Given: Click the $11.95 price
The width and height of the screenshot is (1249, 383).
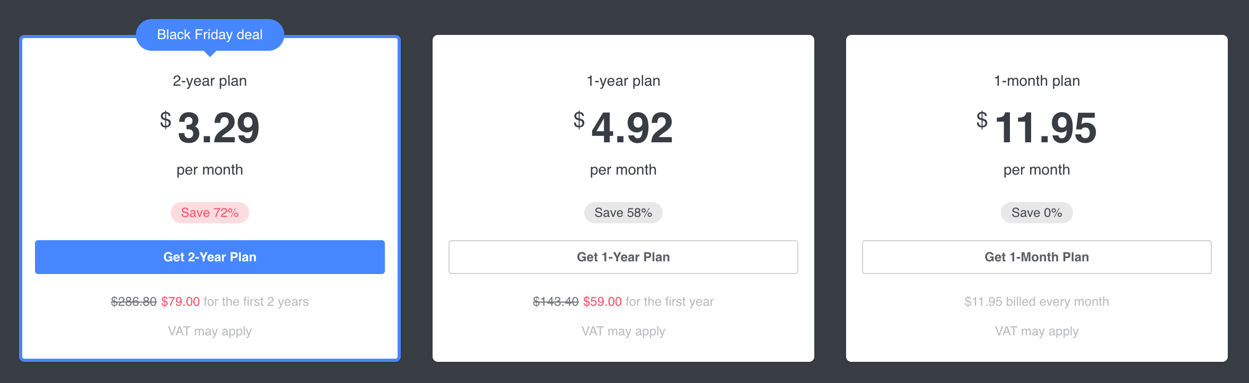Looking at the screenshot, I should coord(1037,127).
